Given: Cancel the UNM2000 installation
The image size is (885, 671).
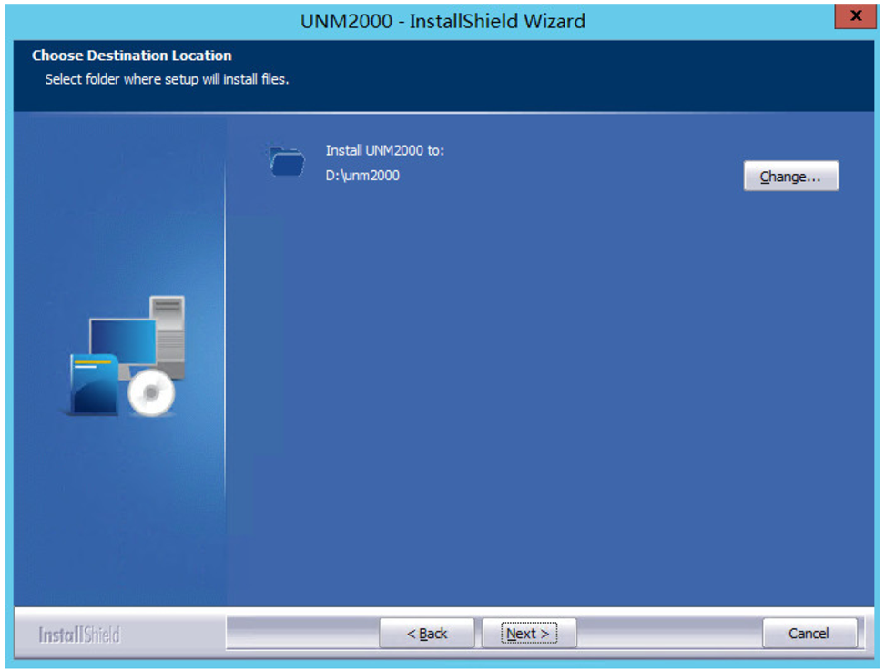Looking at the screenshot, I should coord(809,633).
